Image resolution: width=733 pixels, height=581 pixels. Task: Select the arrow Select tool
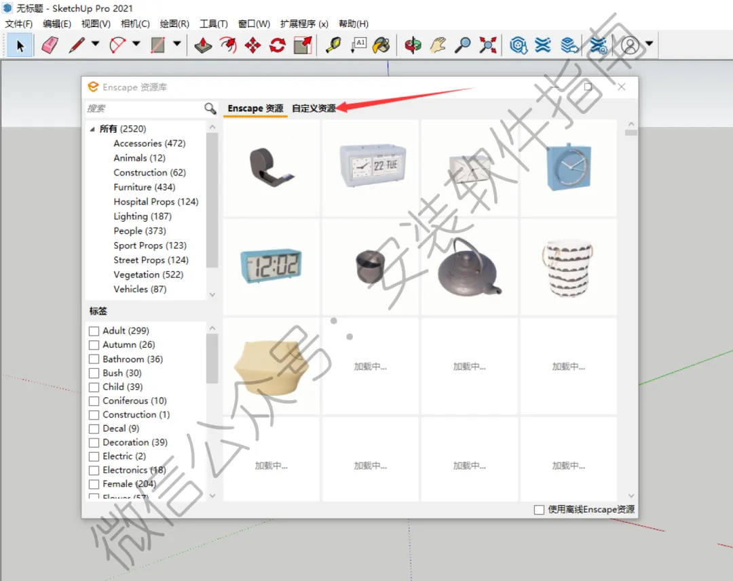coord(20,45)
